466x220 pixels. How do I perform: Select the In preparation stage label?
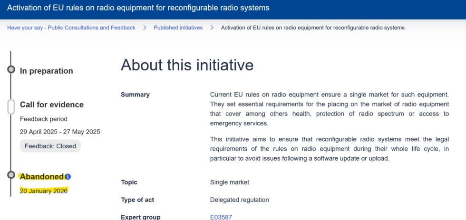click(x=46, y=71)
